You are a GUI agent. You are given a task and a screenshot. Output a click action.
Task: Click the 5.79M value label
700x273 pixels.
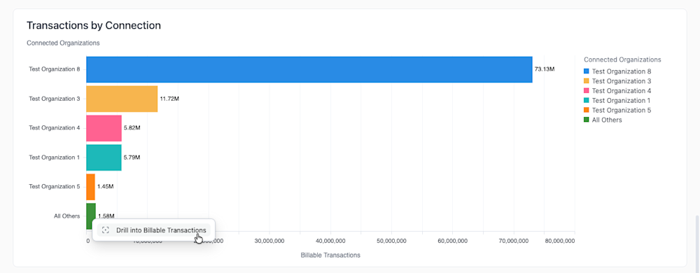tap(132, 157)
